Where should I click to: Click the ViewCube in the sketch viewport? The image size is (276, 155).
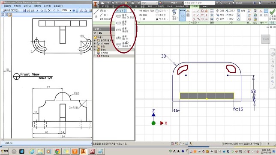266,39
